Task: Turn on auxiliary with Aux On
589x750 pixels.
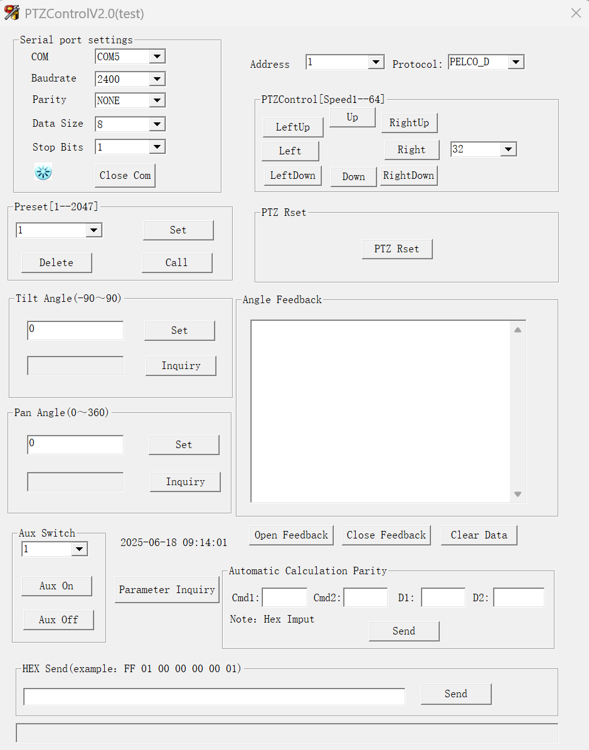Action: tap(56, 586)
